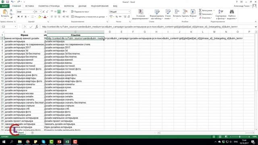Open the number format Общий dropdown
The width and height of the screenshot is (258, 145).
[x=129, y=12]
